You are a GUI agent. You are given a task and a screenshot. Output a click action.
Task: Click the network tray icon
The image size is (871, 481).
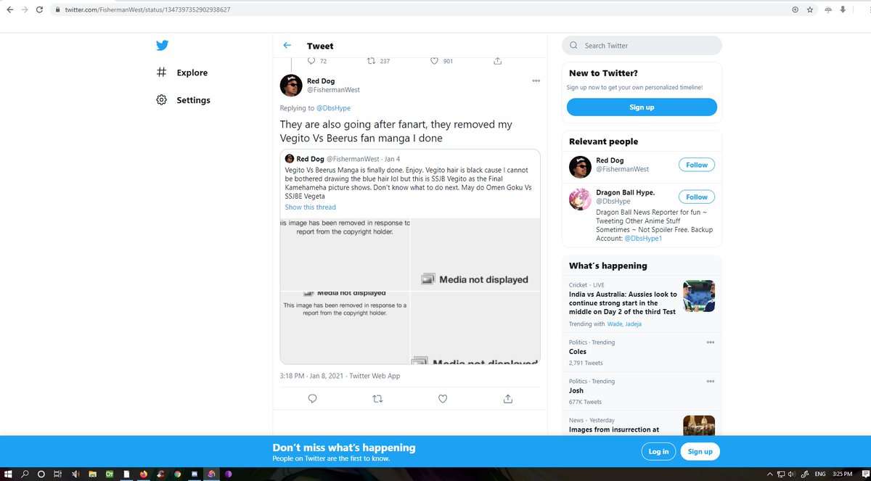781,474
